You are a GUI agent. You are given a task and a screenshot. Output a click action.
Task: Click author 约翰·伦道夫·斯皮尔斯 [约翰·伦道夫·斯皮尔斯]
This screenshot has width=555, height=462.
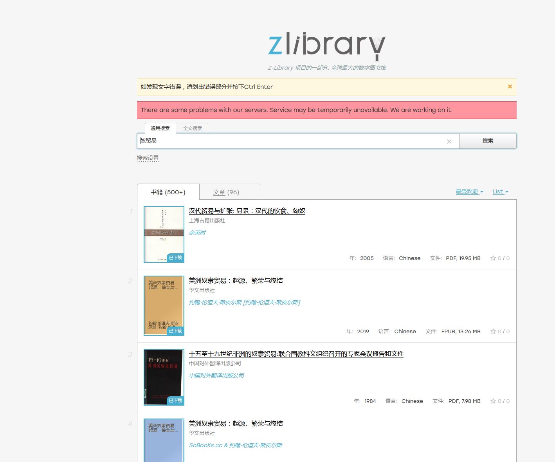coord(245,302)
